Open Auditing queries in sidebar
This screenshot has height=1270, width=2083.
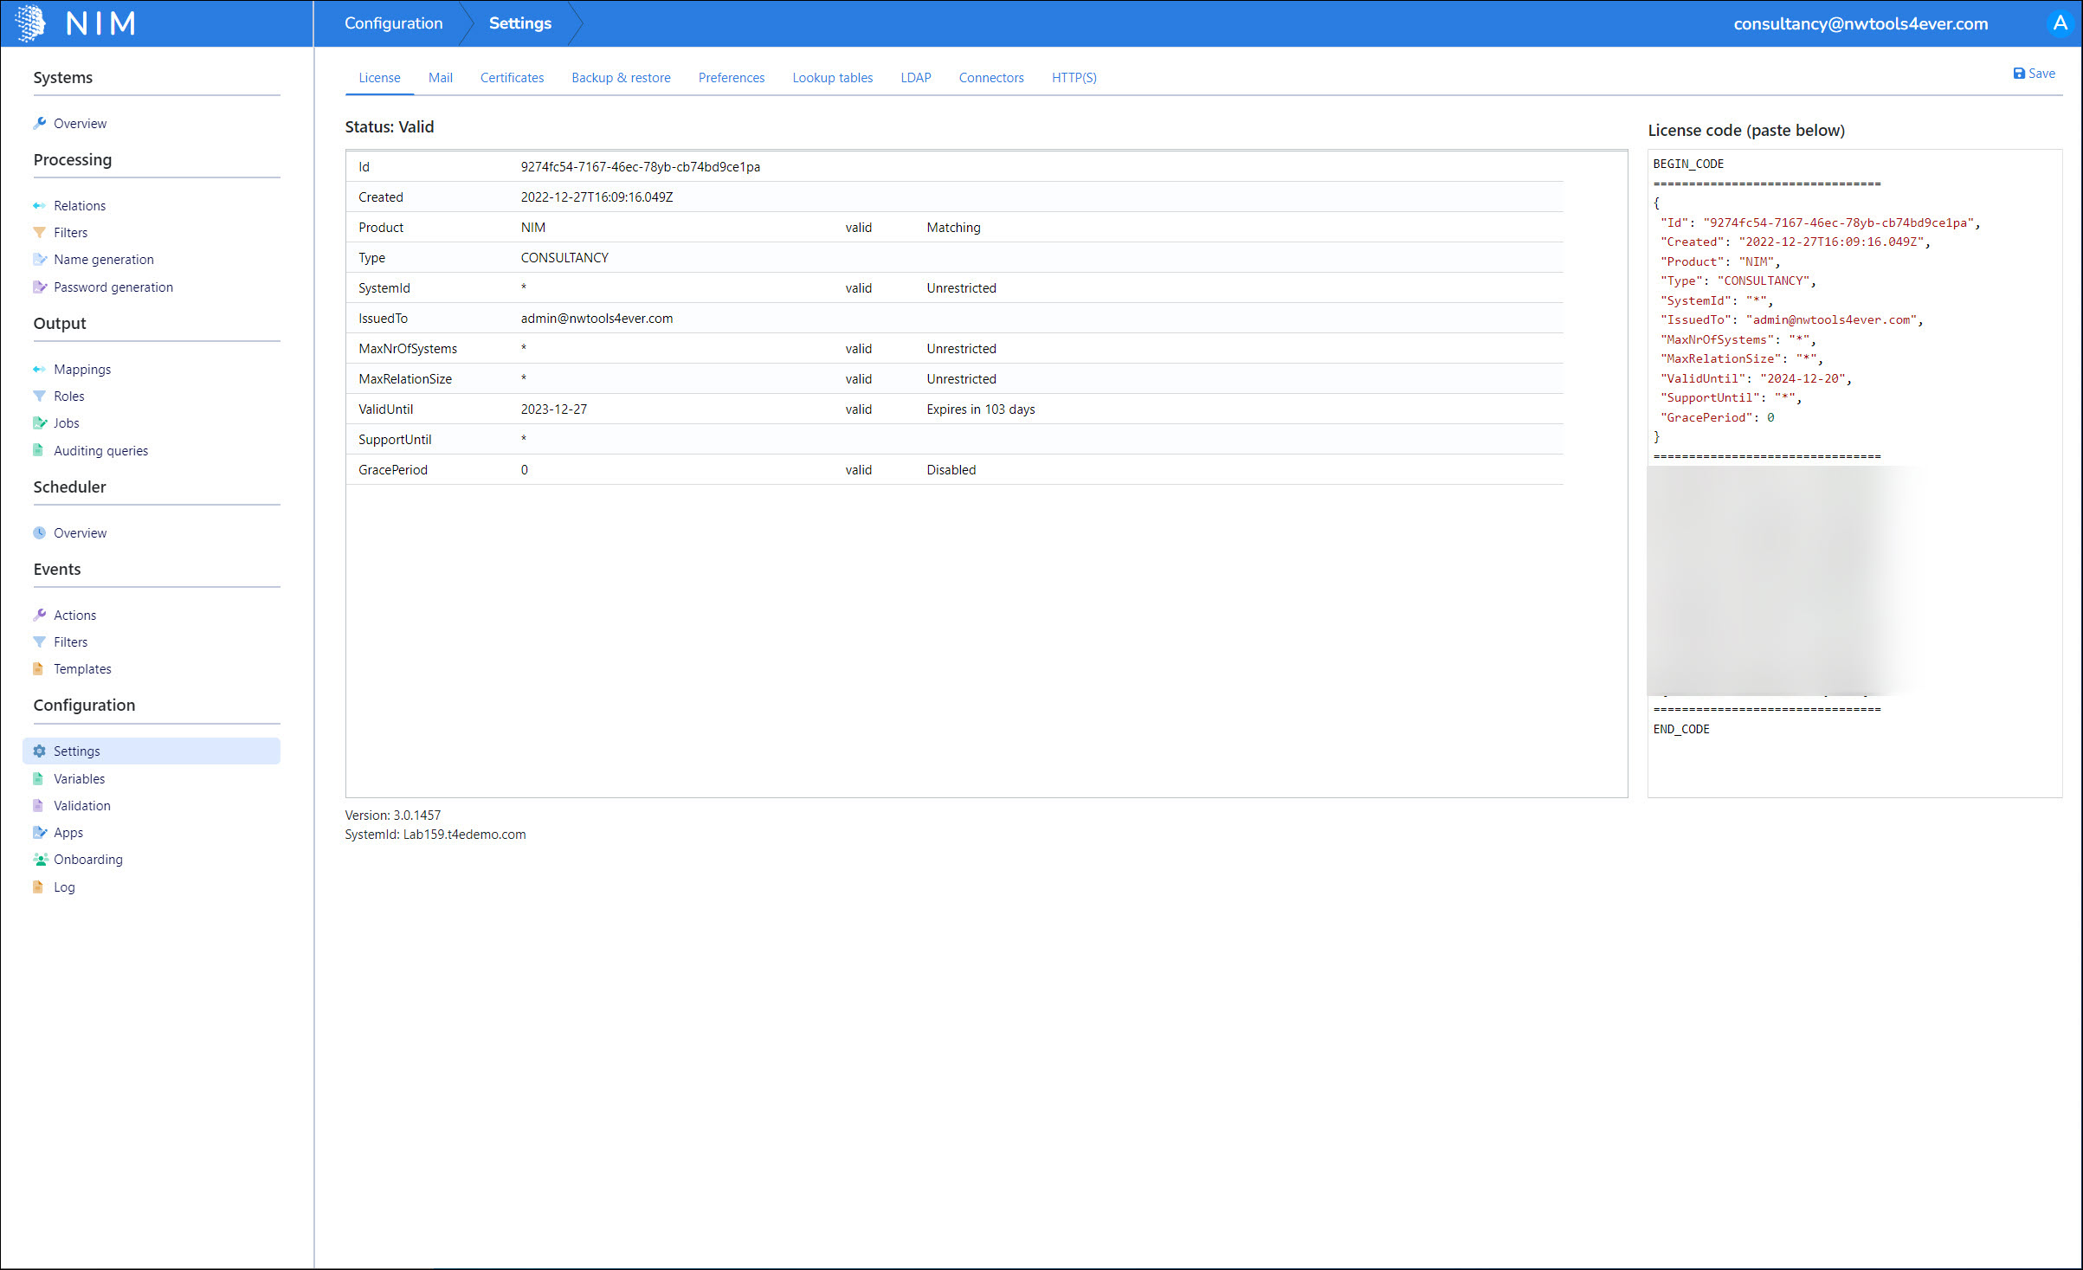[100, 451]
